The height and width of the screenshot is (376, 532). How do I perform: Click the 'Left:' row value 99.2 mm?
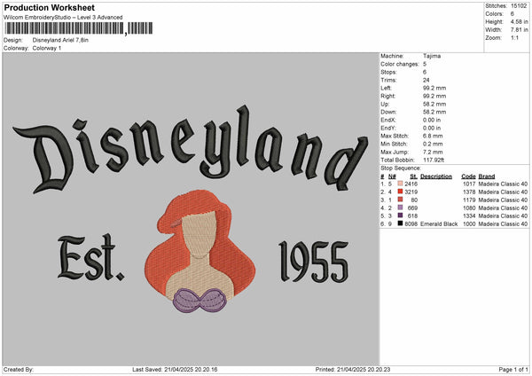point(434,88)
